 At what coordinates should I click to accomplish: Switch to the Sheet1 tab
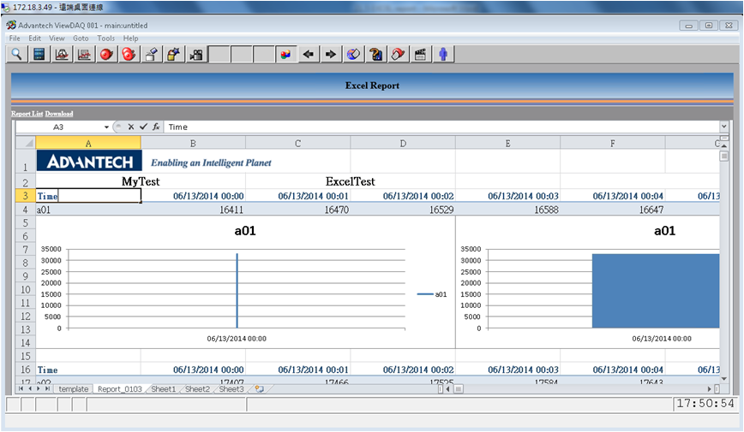[x=163, y=389]
